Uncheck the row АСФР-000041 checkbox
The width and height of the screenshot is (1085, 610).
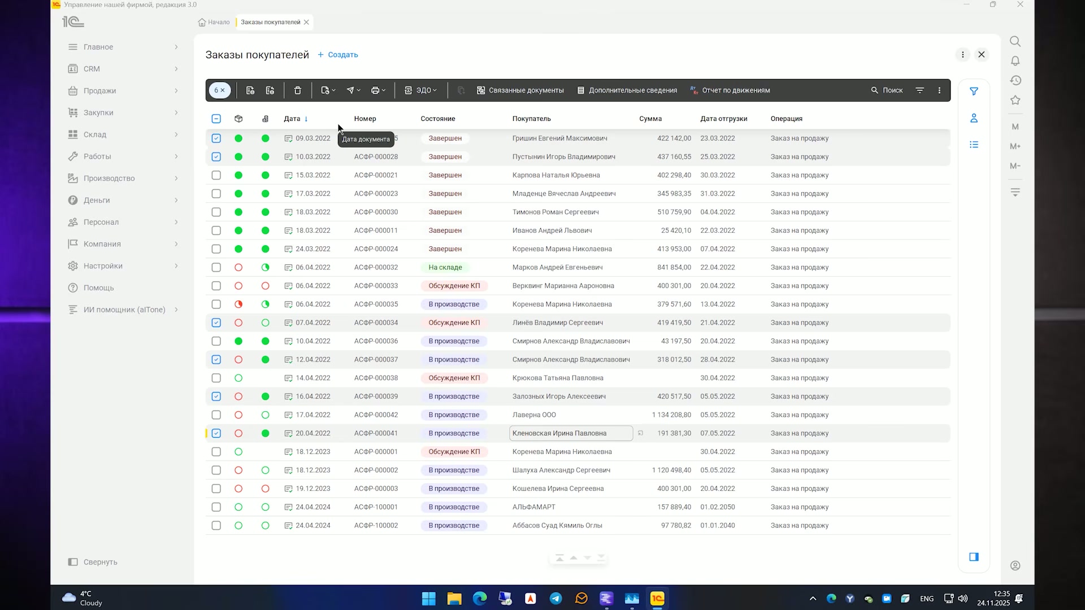(x=216, y=434)
